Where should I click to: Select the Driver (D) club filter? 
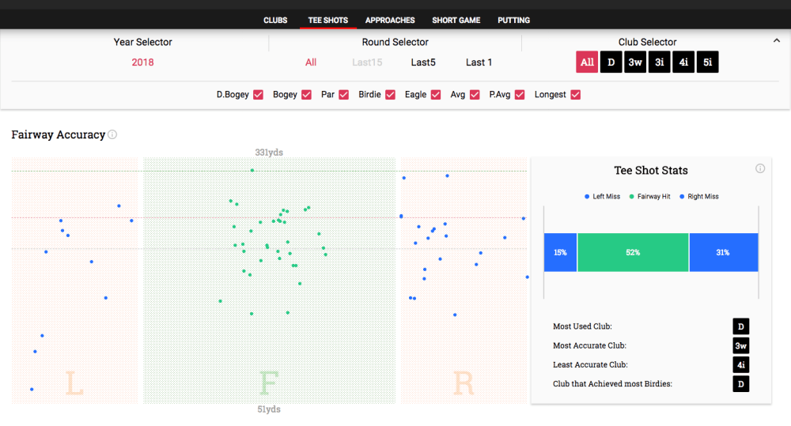[x=611, y=62]
